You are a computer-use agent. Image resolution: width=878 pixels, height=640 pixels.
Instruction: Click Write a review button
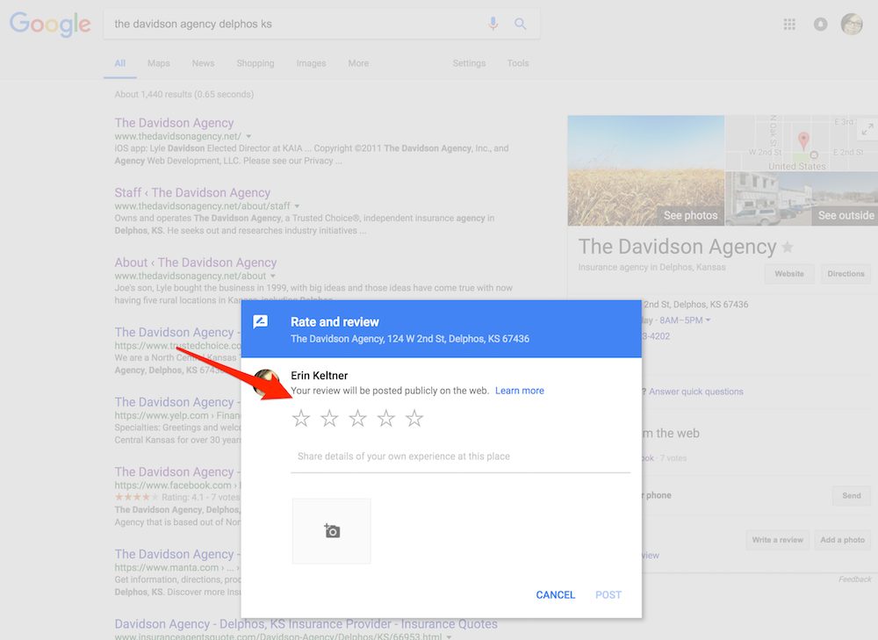777,540
